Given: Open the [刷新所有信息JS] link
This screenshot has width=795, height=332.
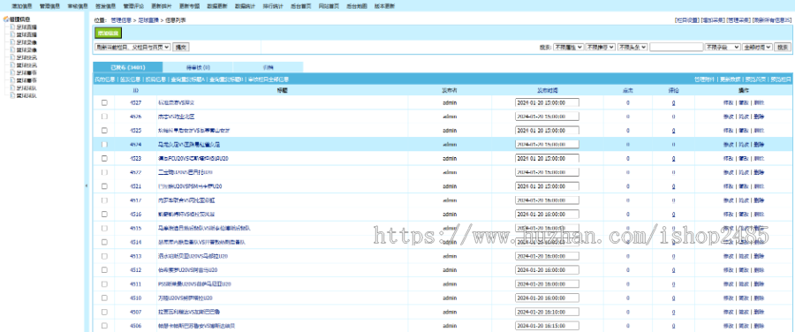Looking at the screenshot, I should (x=772, y=20).
